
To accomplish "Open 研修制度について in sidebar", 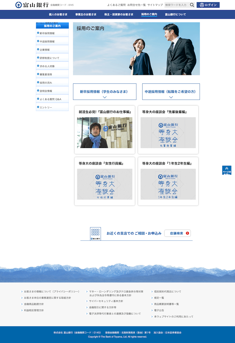I will pyautogui.click(x=52, y=58).
